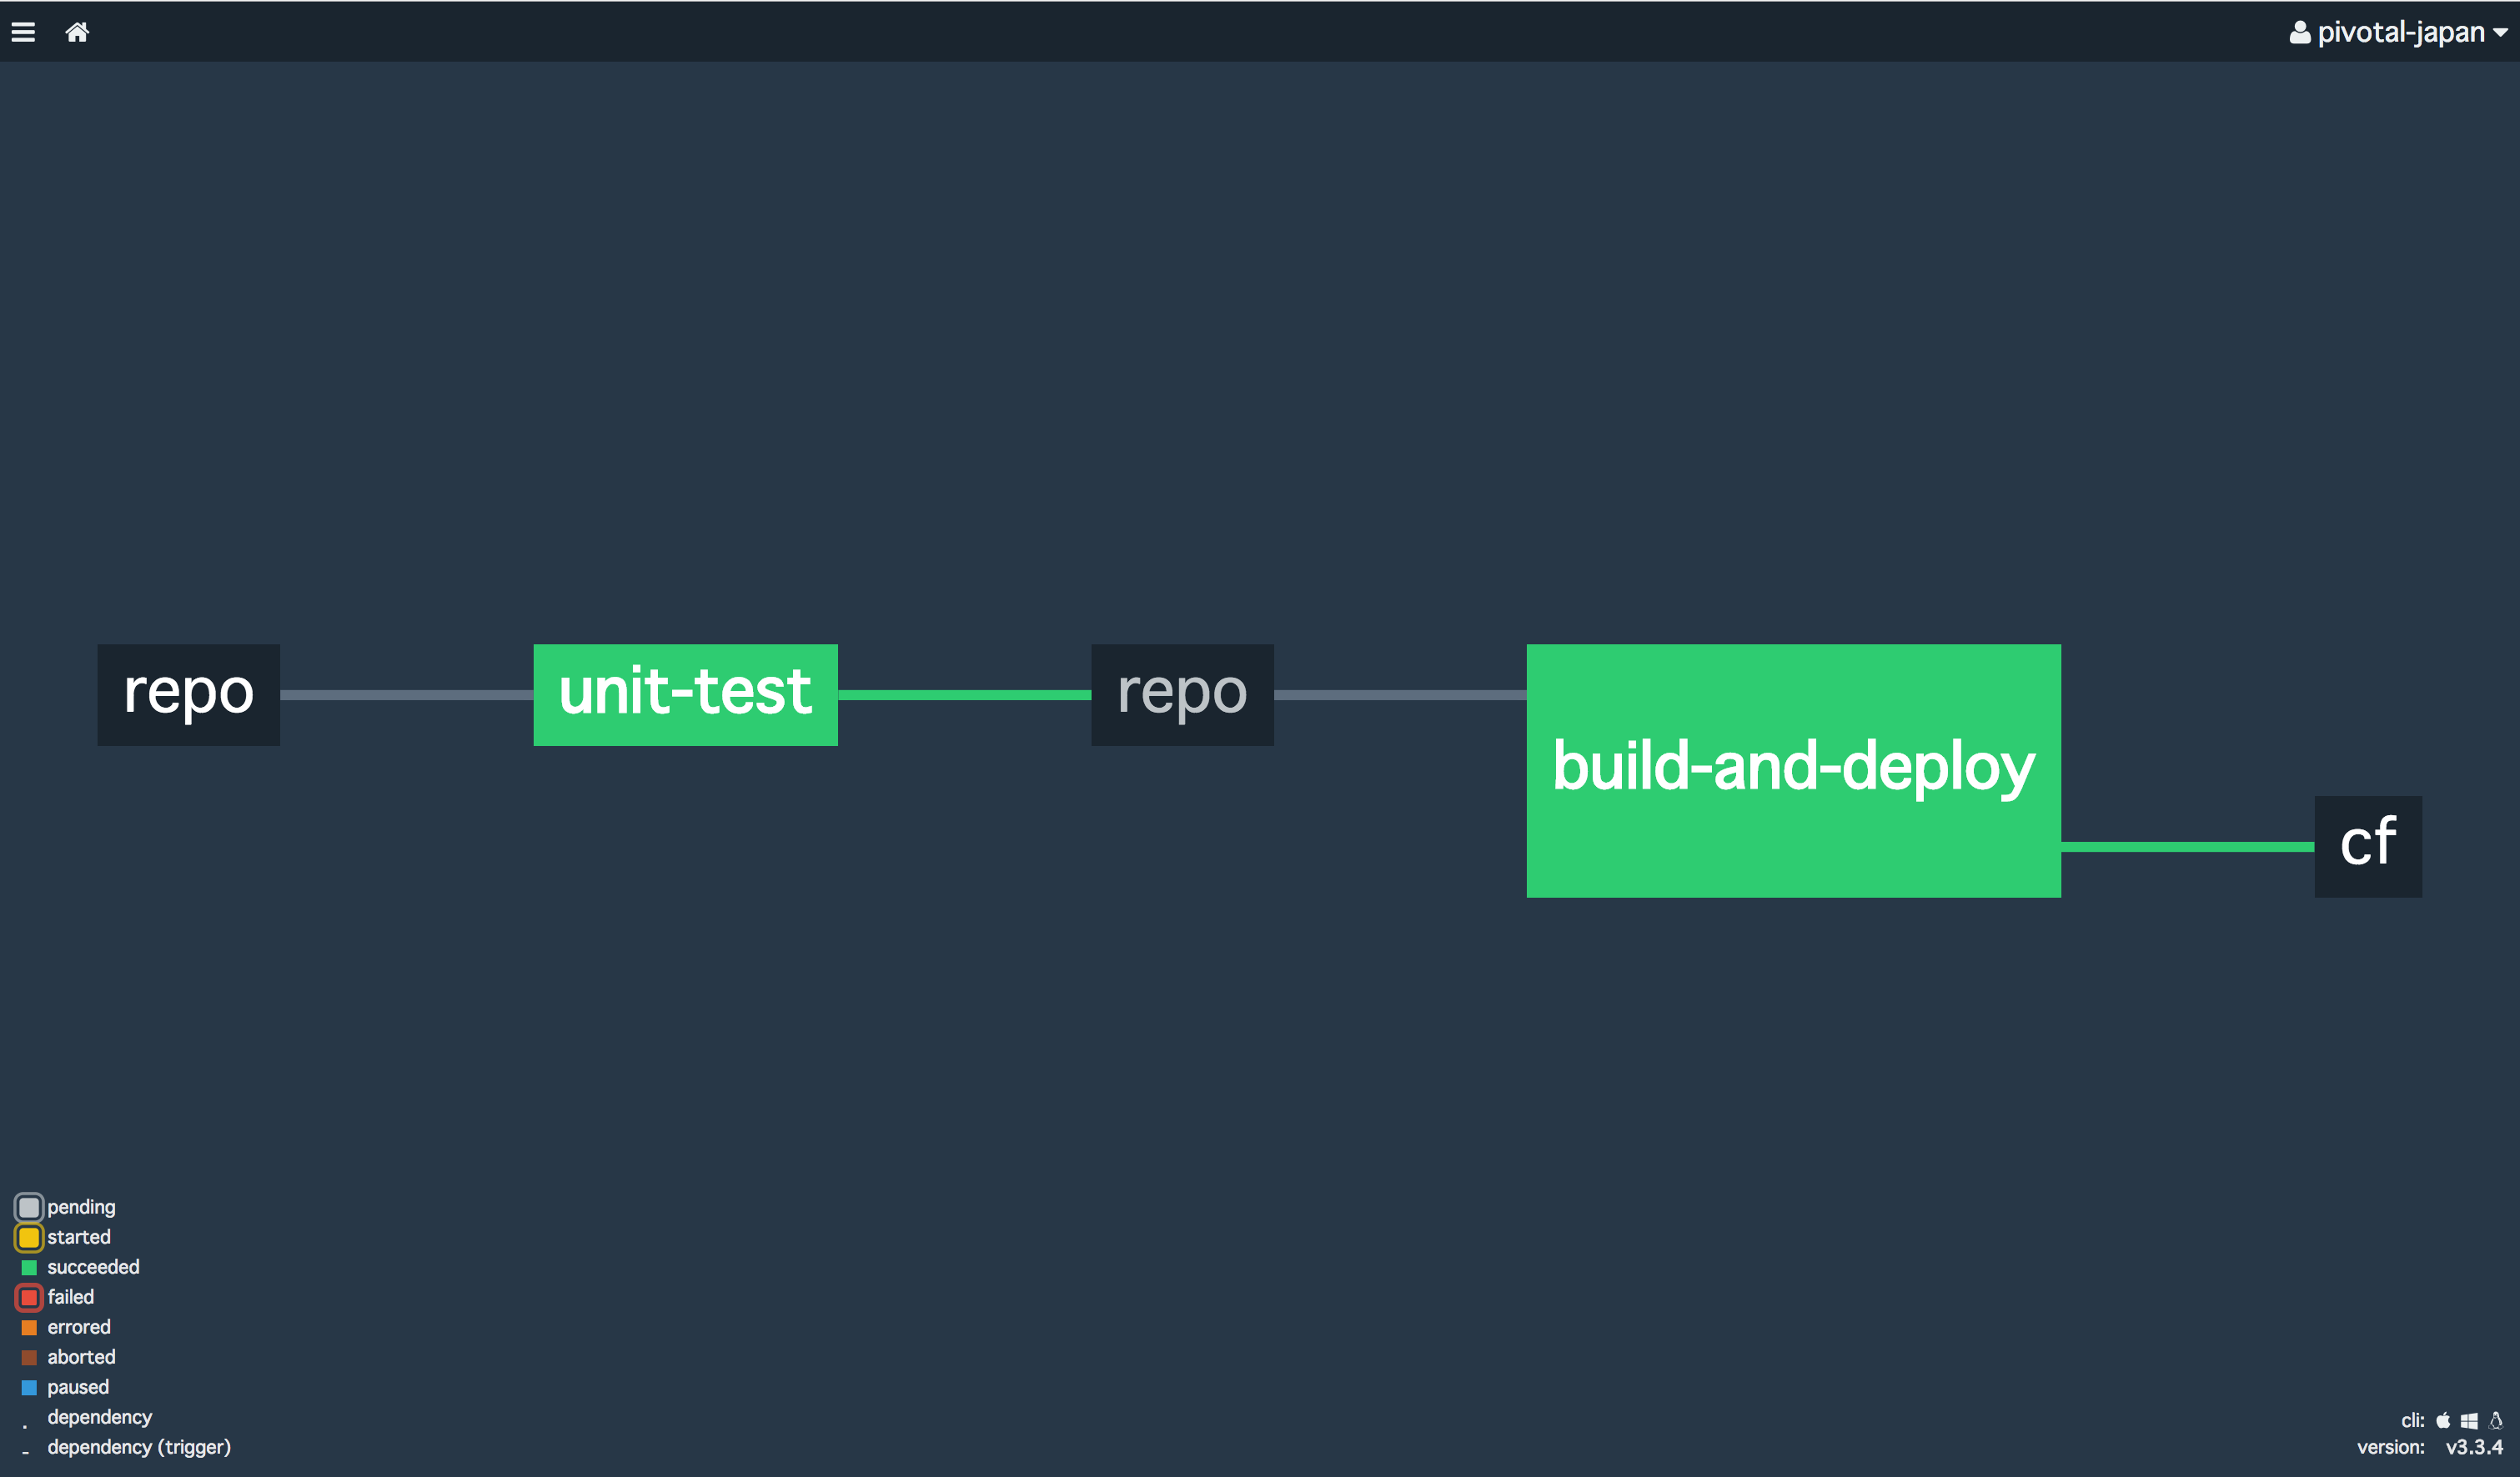Viewport: 2520px width, 1477px height.
Task: Open the hamburger sidebar menu
Action: pos(23,32)
